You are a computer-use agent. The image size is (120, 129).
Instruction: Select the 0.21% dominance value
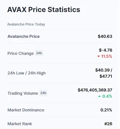click(x=106, y=110)
